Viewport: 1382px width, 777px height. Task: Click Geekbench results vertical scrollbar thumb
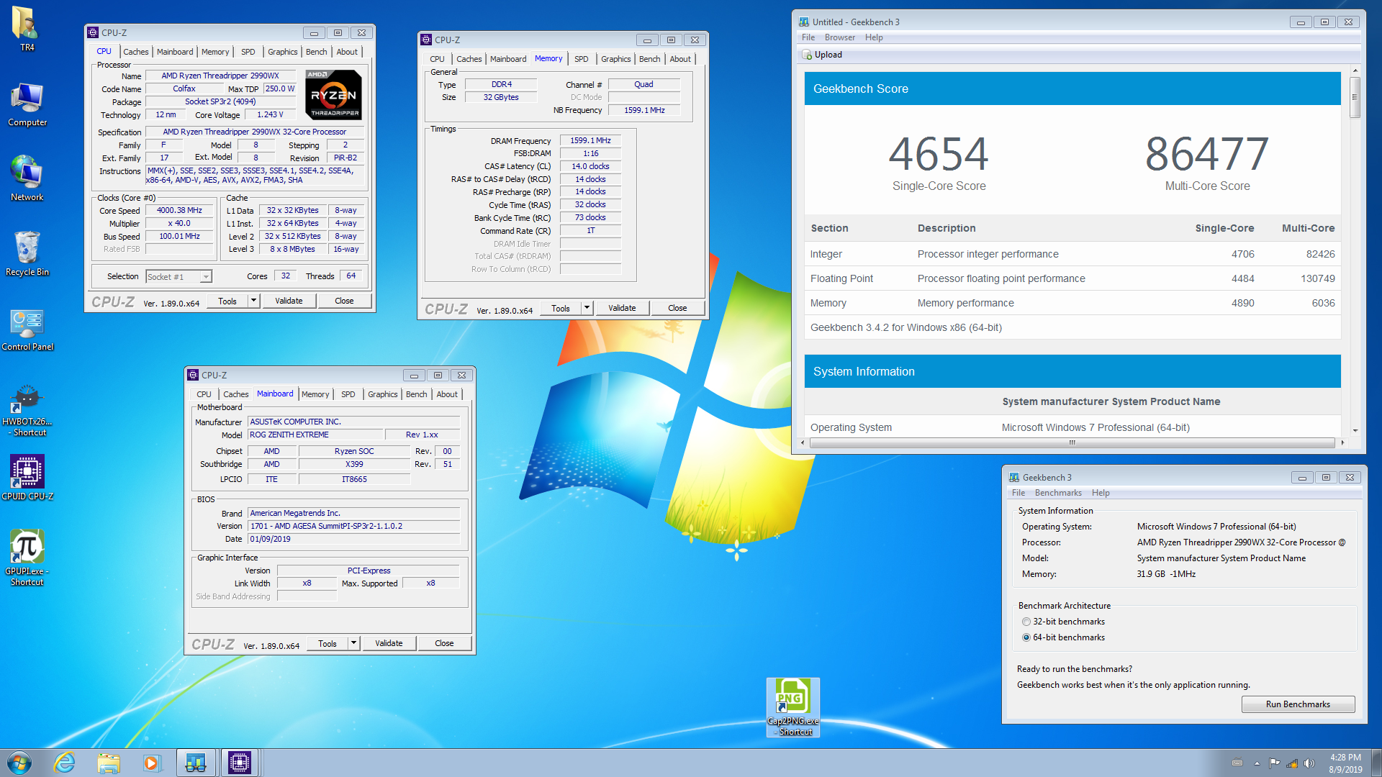pyautogui.click(x=1355, y=97)
